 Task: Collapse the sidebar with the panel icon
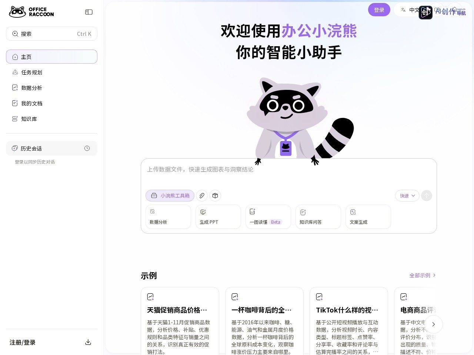click(x=89, y=12)
